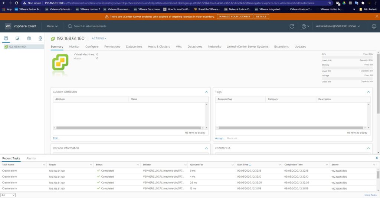The height and width of the screenshot is (198, 380).
Task: Open the Updates tab
Action: pyautogui.click(x=300, y=47)
